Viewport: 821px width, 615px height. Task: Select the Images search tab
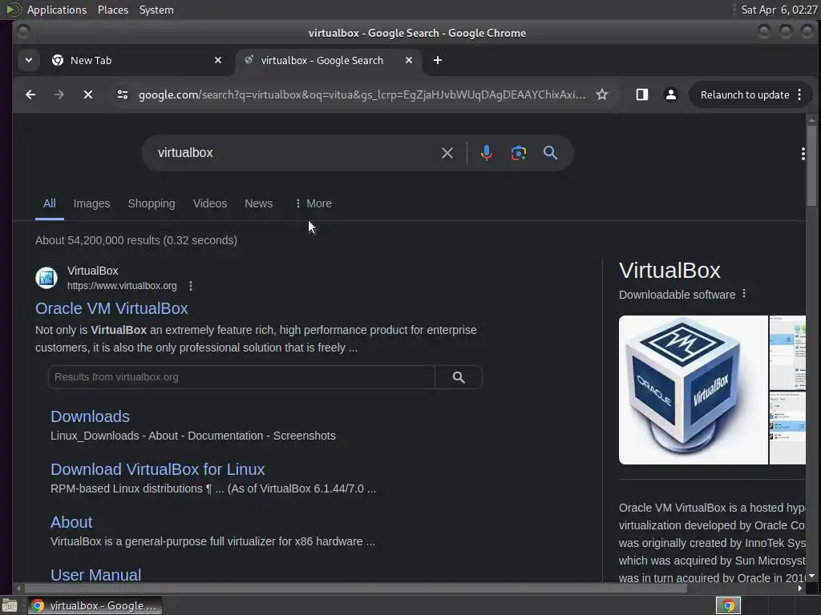(91, 203)
